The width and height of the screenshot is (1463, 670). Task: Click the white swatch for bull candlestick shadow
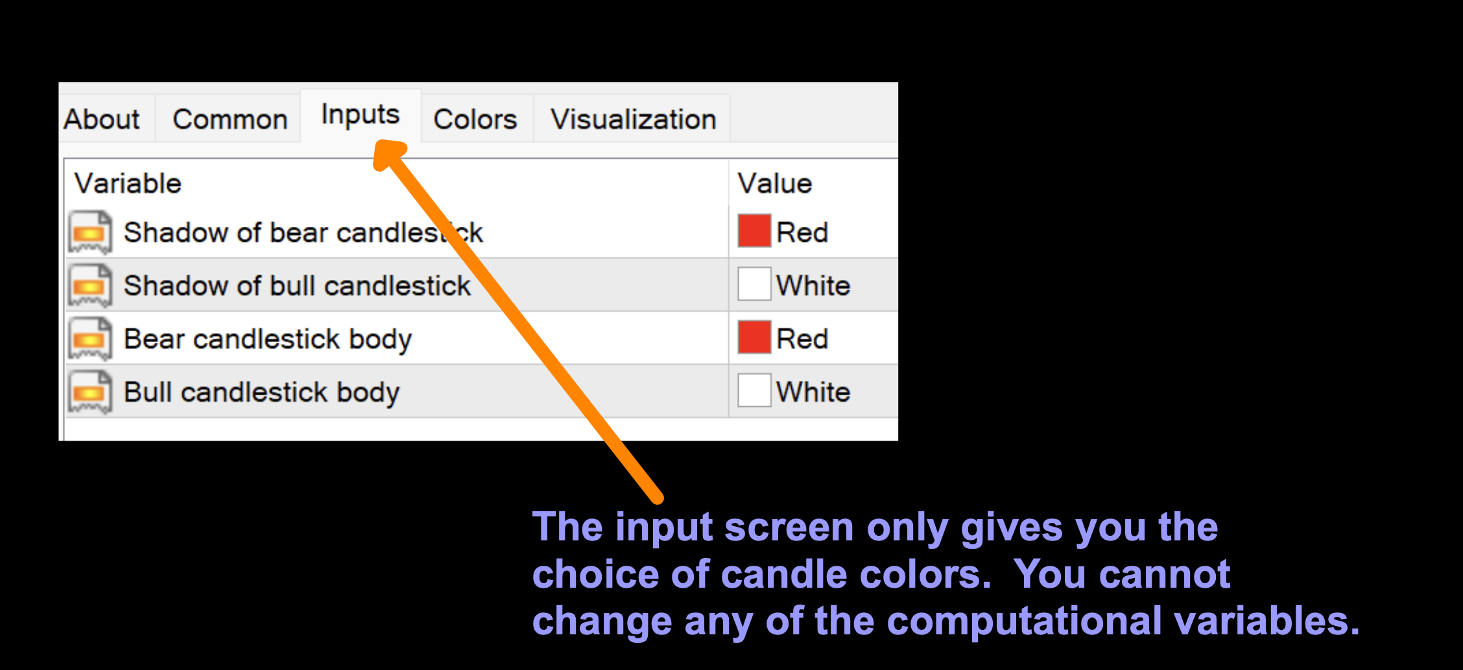coord(754,284)
